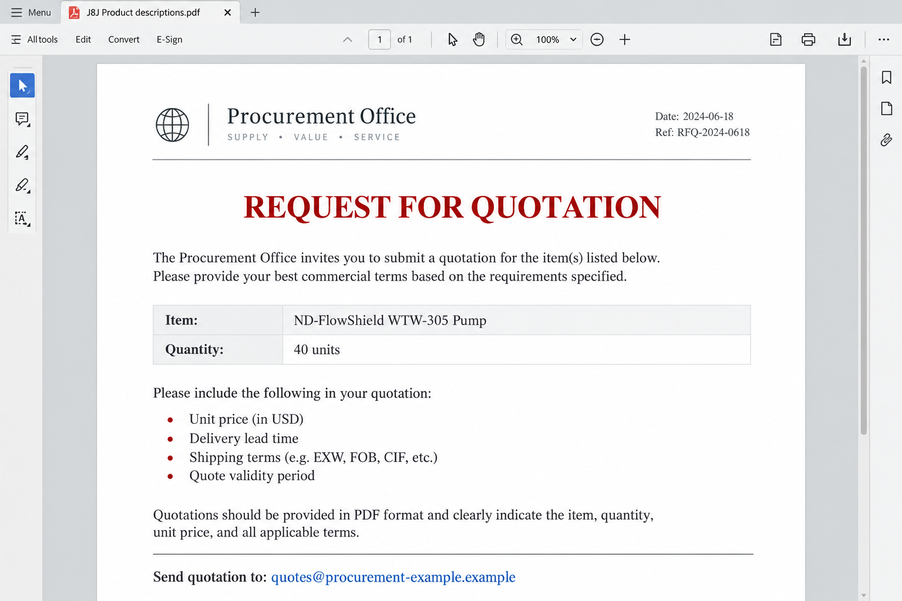Open the Bookmarks panel
This screenshot has width=902, height=601.
[887, 77]
